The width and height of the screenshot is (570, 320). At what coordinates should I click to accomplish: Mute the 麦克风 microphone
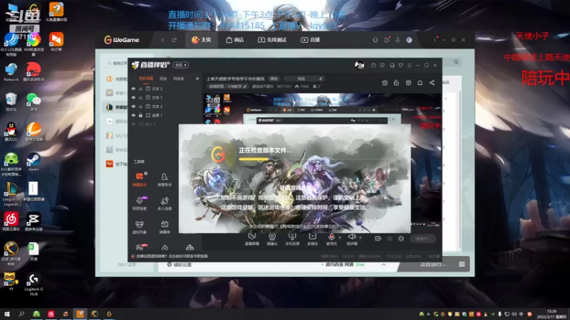(331, 239)
